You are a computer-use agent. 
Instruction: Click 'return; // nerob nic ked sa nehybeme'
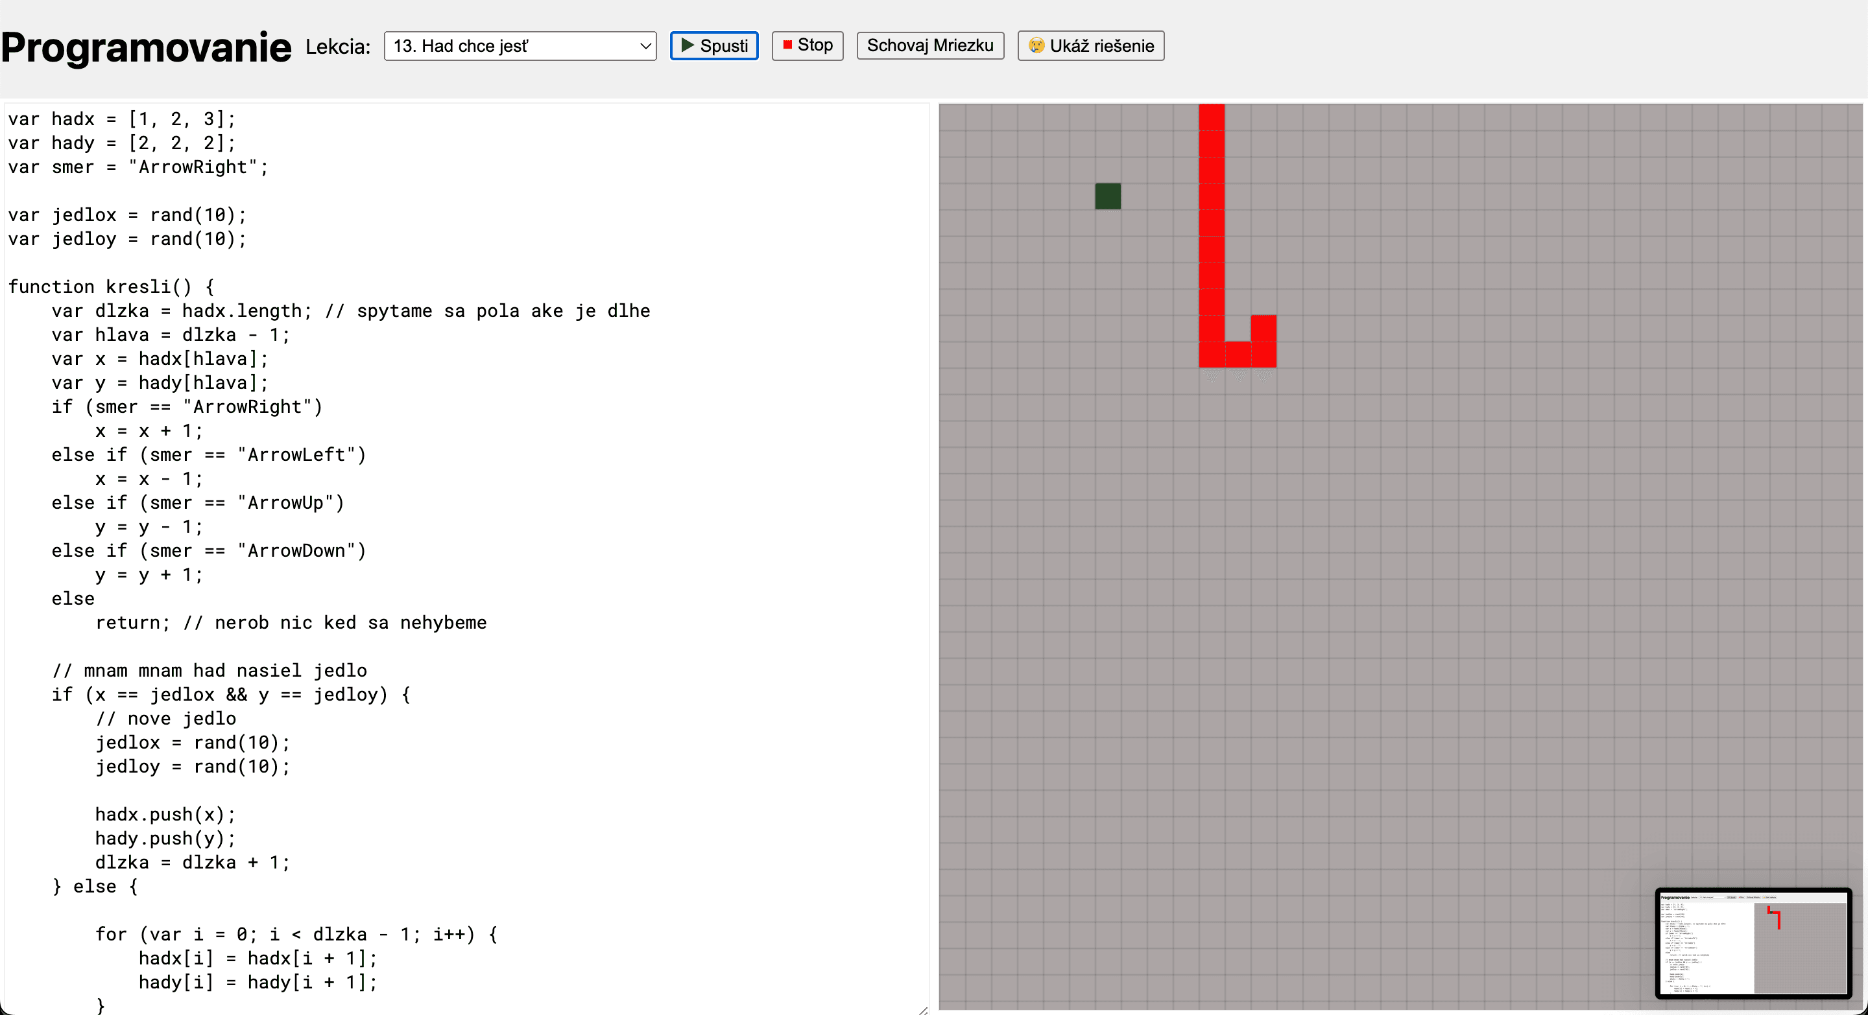click(x=291, y=622)
